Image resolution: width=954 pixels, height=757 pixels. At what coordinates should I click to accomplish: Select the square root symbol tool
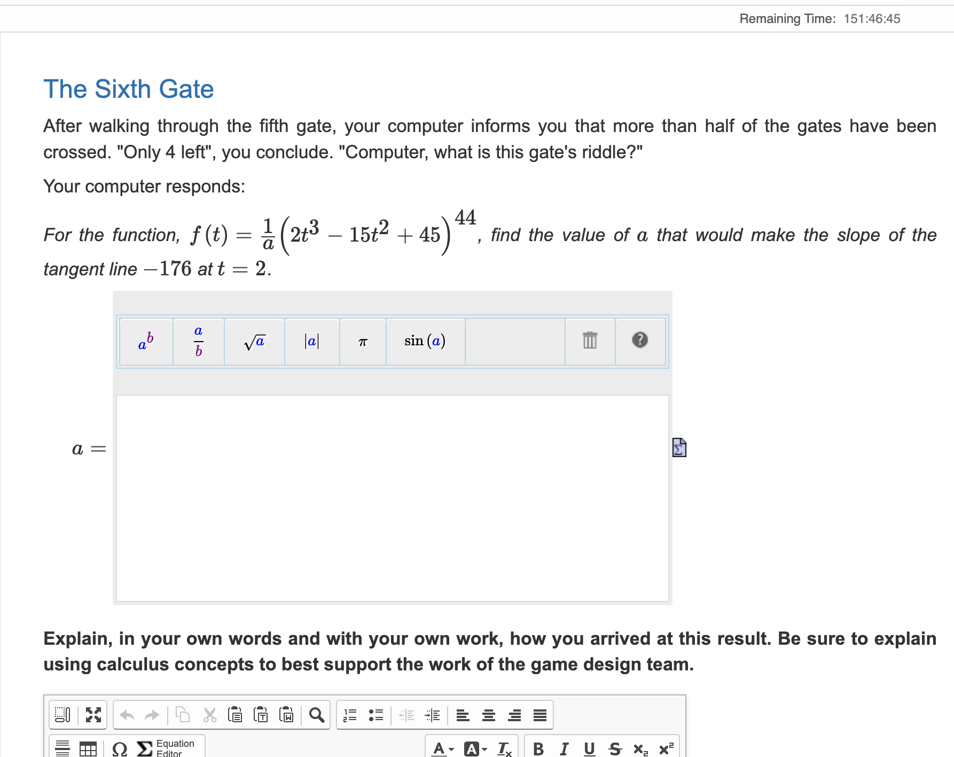[x=254, y=341]
